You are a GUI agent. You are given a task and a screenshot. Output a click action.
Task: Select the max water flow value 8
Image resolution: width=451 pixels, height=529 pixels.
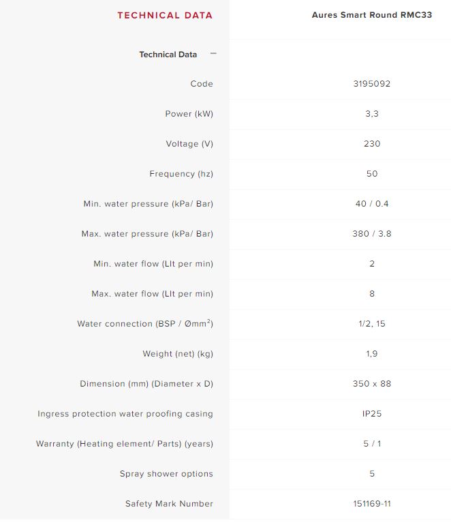coord(371,294)
